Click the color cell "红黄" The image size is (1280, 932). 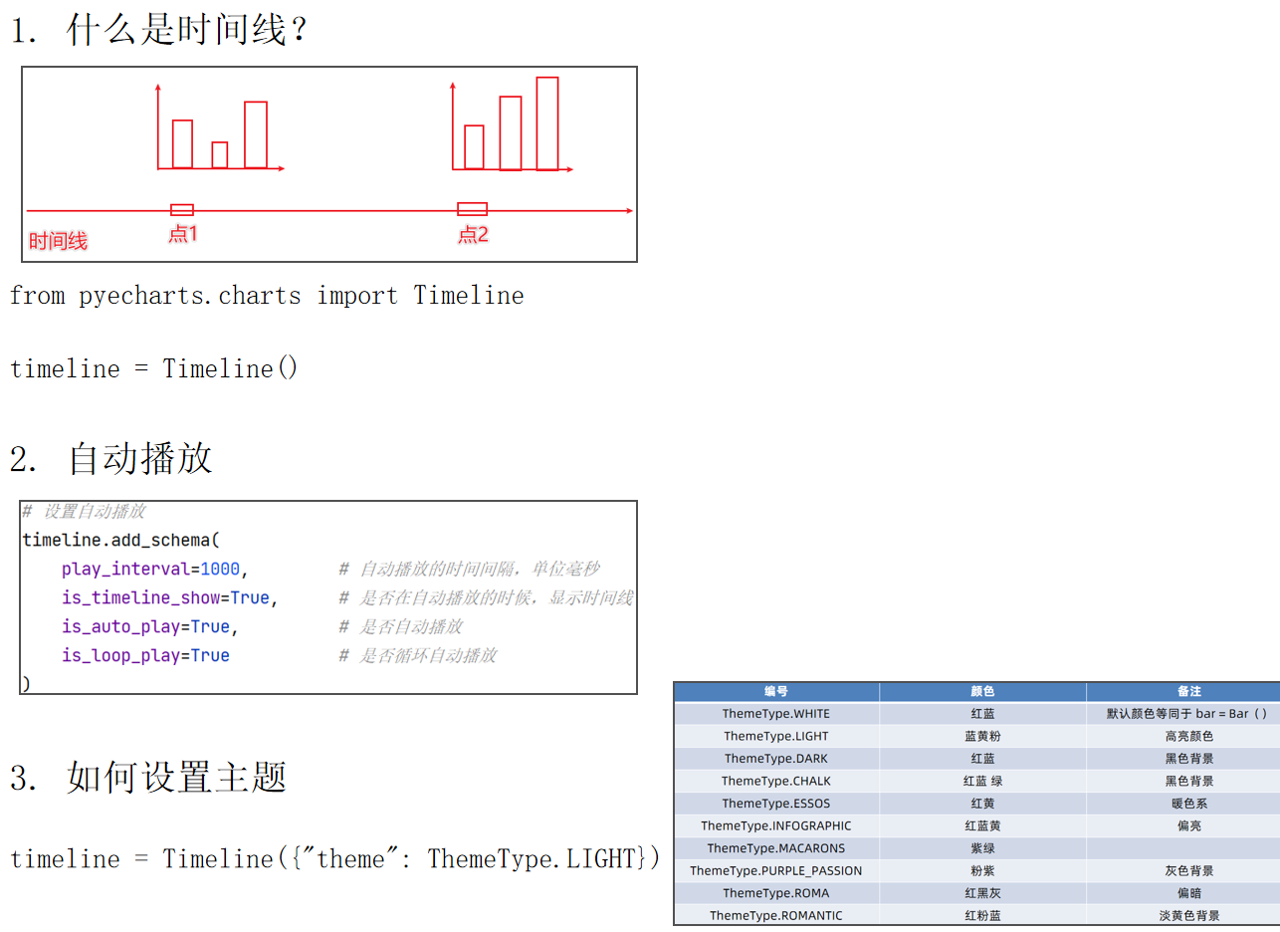pos(982,804)
